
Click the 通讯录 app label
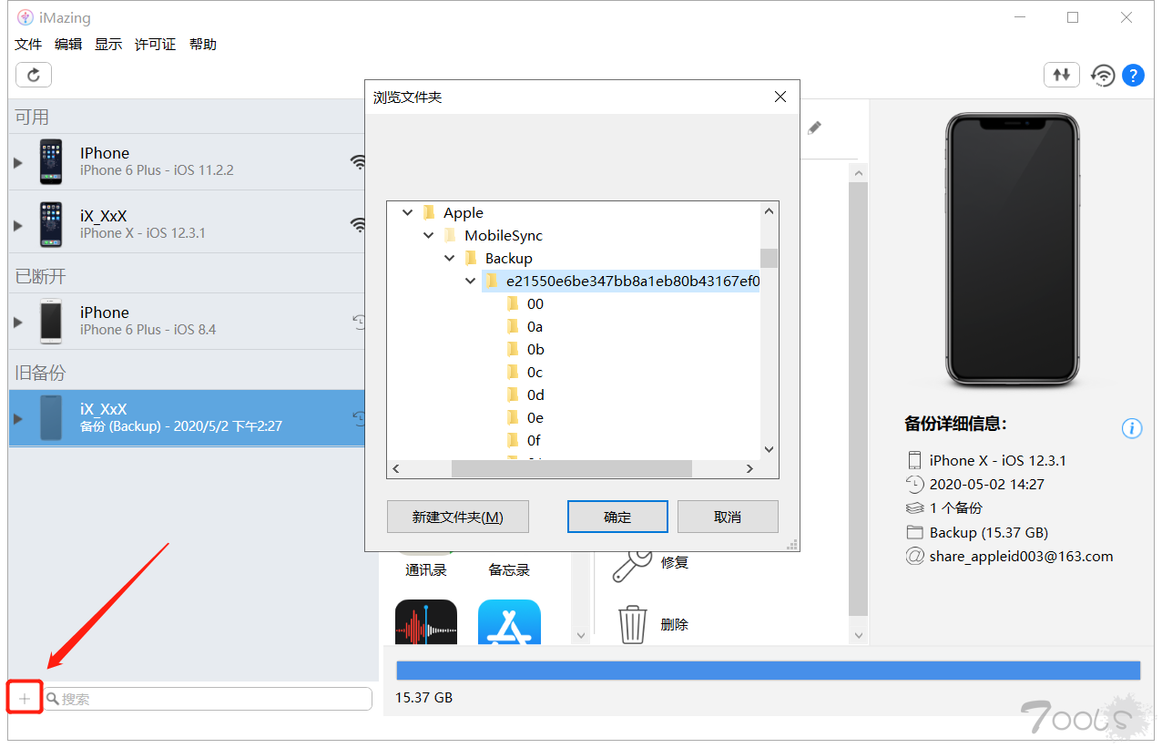point(426,569)
